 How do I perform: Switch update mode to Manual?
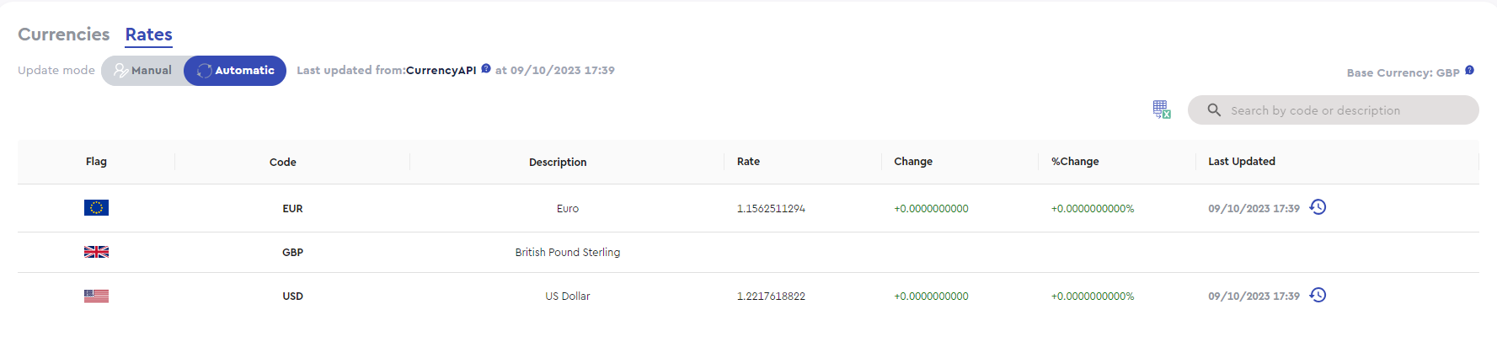click(x=143, y=71)
